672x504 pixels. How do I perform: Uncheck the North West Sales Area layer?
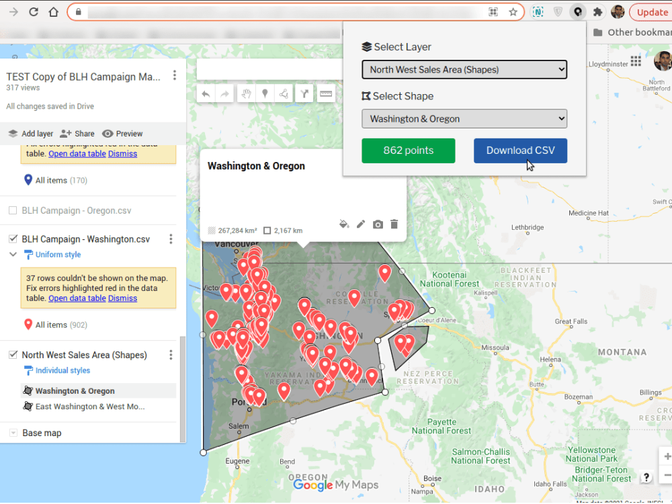(x=13, y=354)
